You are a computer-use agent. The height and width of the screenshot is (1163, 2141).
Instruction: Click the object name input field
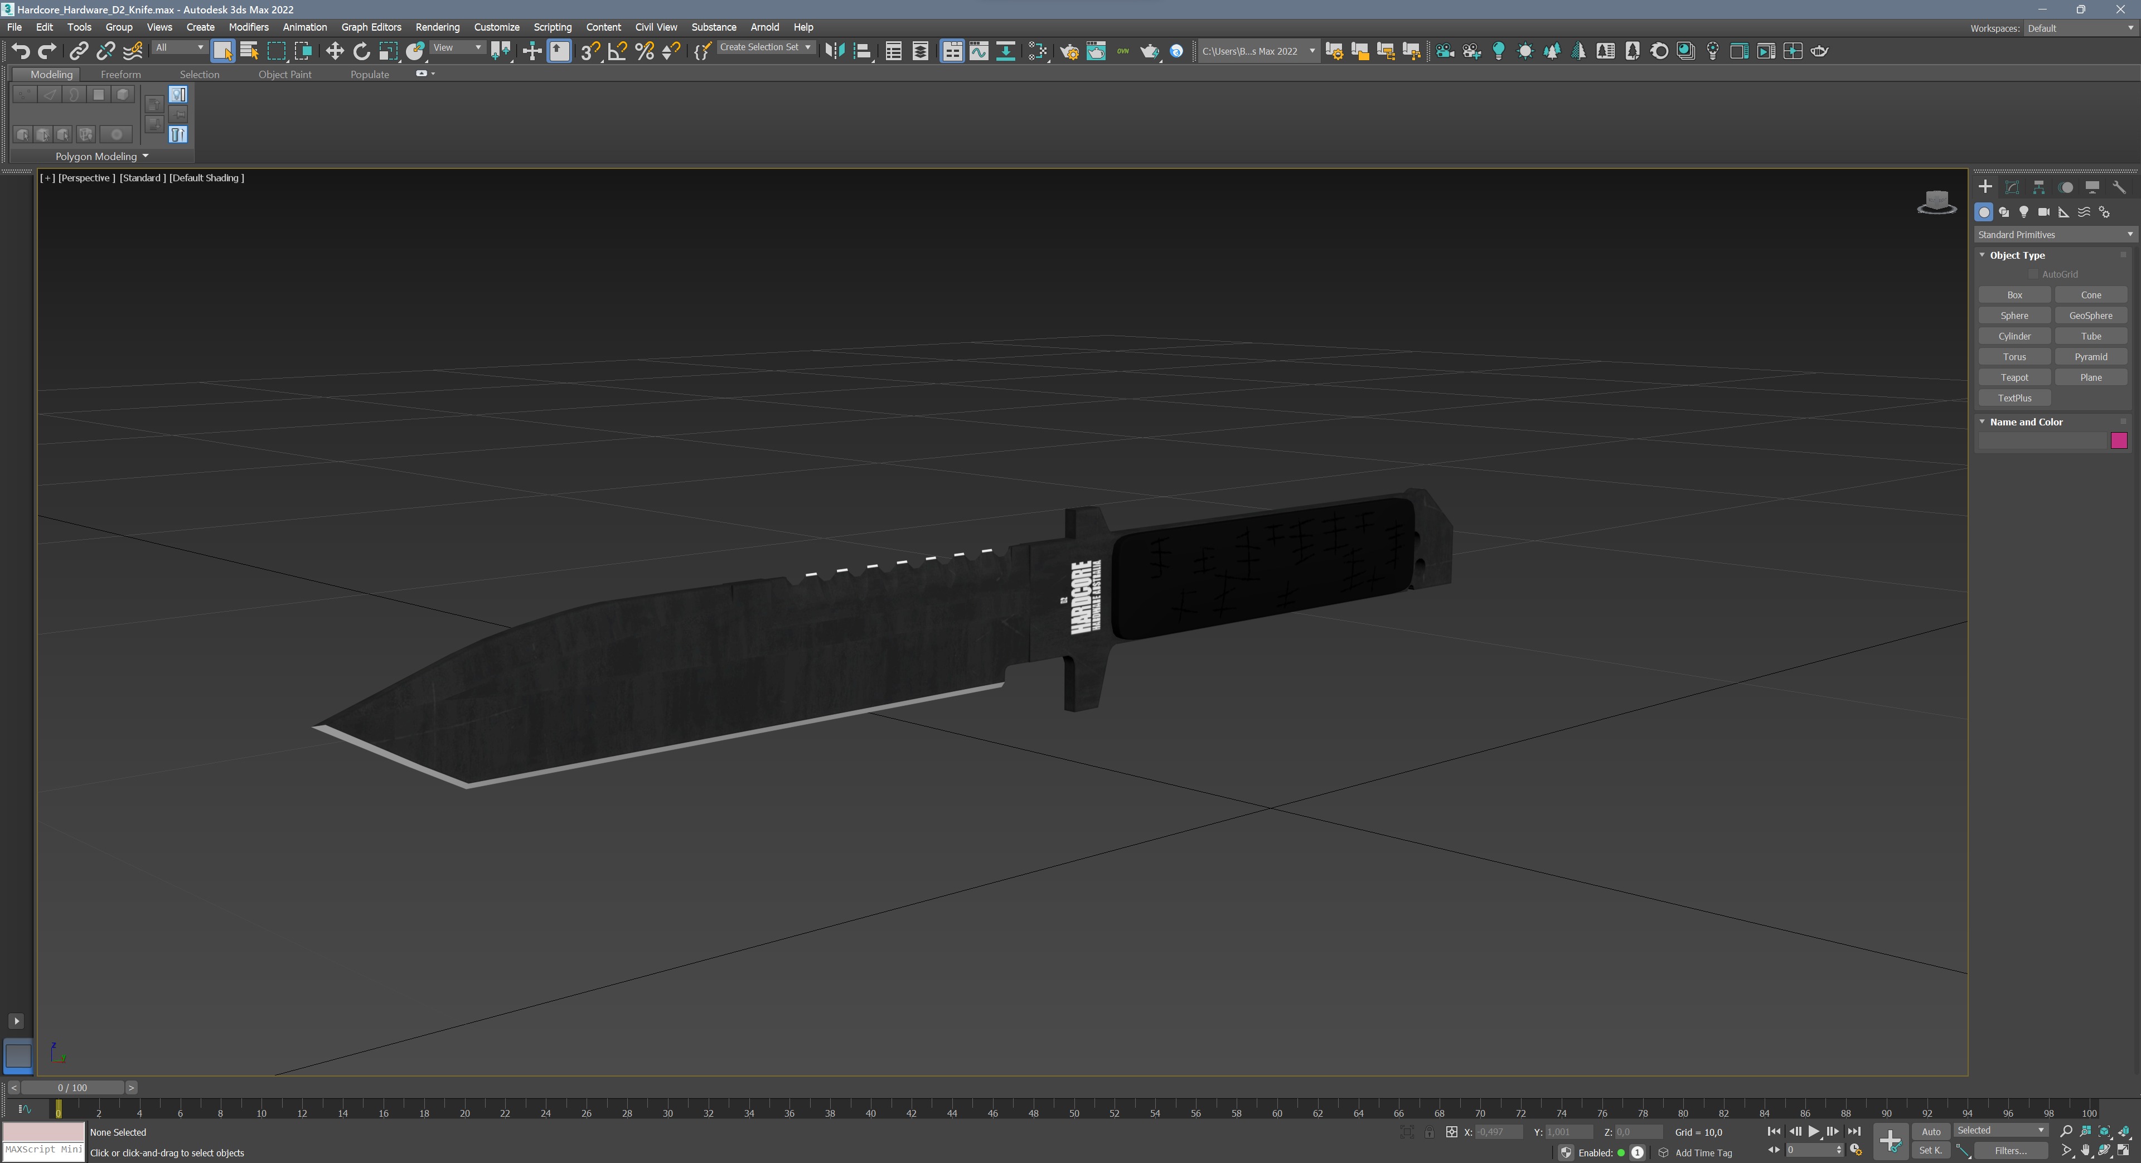(2042, 440)
